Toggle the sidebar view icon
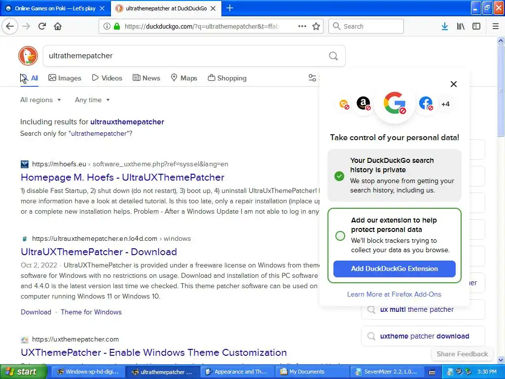Image resolution: width=505 pixels, height=379 pixels. (476, 26)
